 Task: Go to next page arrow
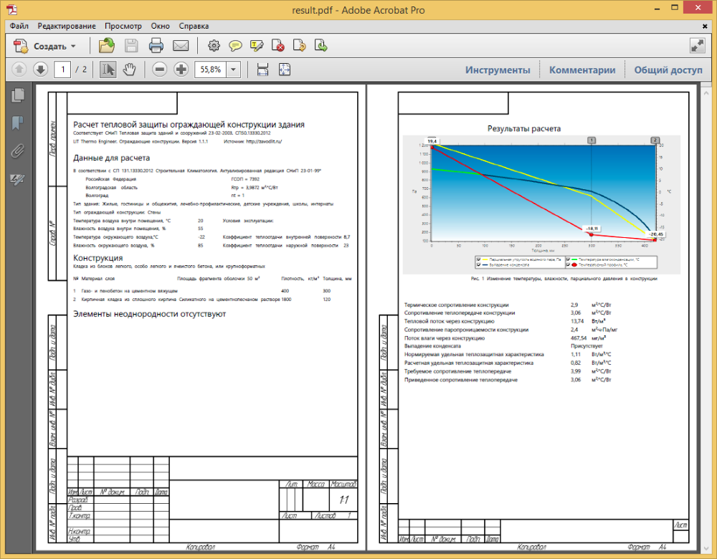[x=40, y=70]
